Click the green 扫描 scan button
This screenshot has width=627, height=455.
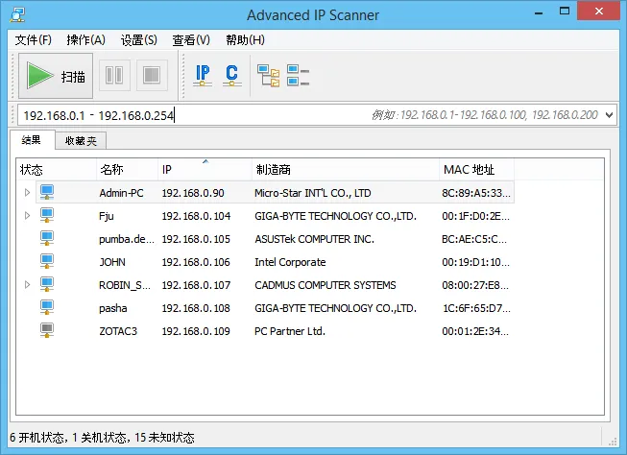point(57,76)
